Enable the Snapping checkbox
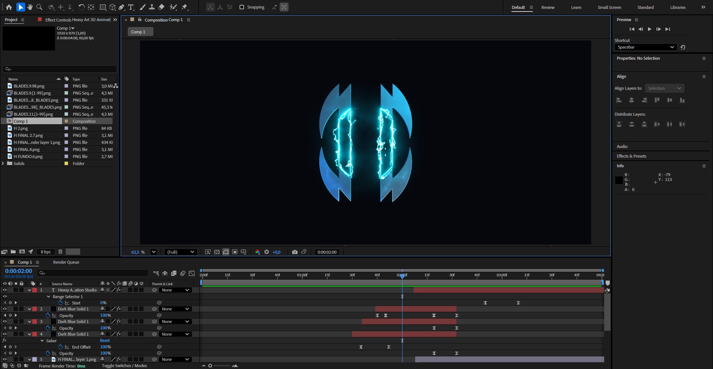 coord(242,7)
